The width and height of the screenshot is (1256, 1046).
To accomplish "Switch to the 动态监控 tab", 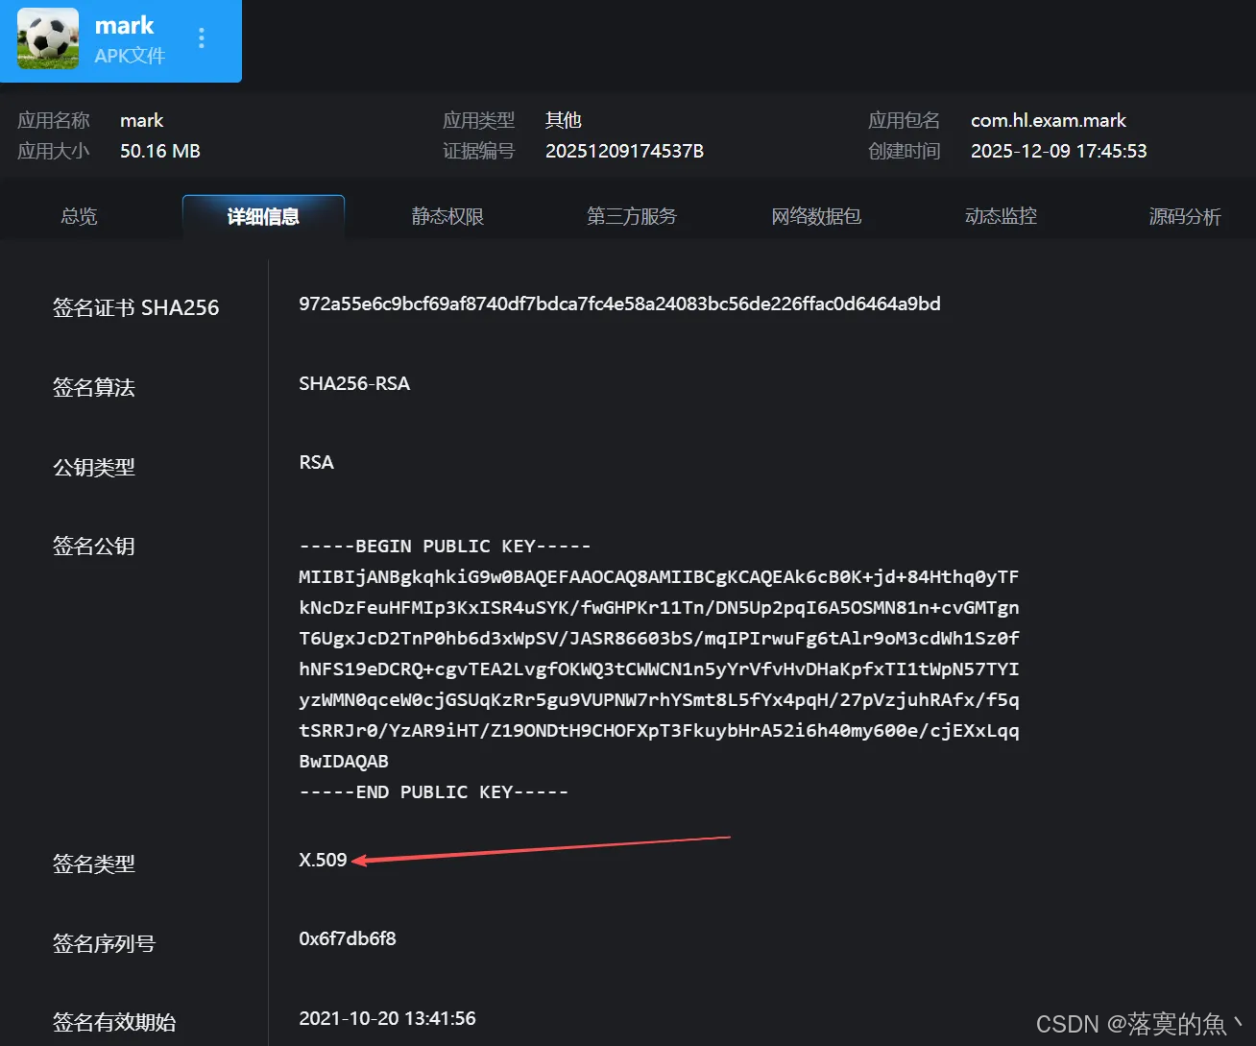I will pos(1001,216).
